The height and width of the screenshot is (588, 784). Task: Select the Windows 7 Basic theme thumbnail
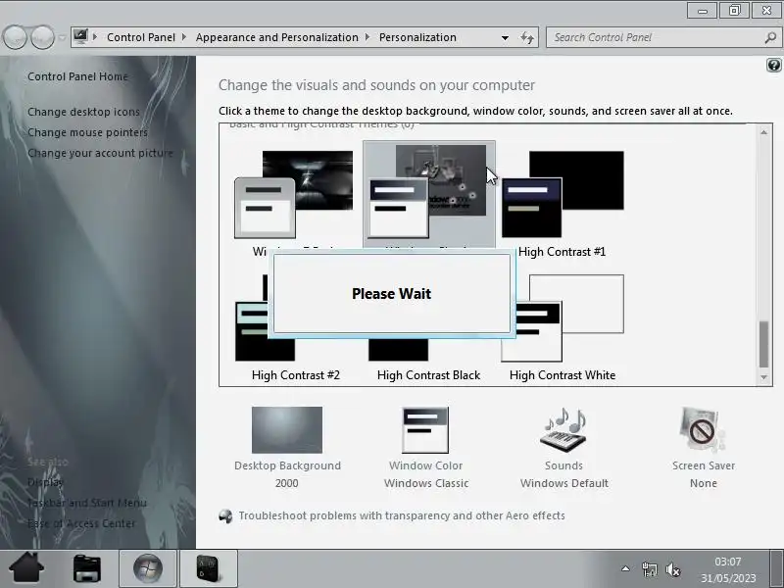(293, 194)
